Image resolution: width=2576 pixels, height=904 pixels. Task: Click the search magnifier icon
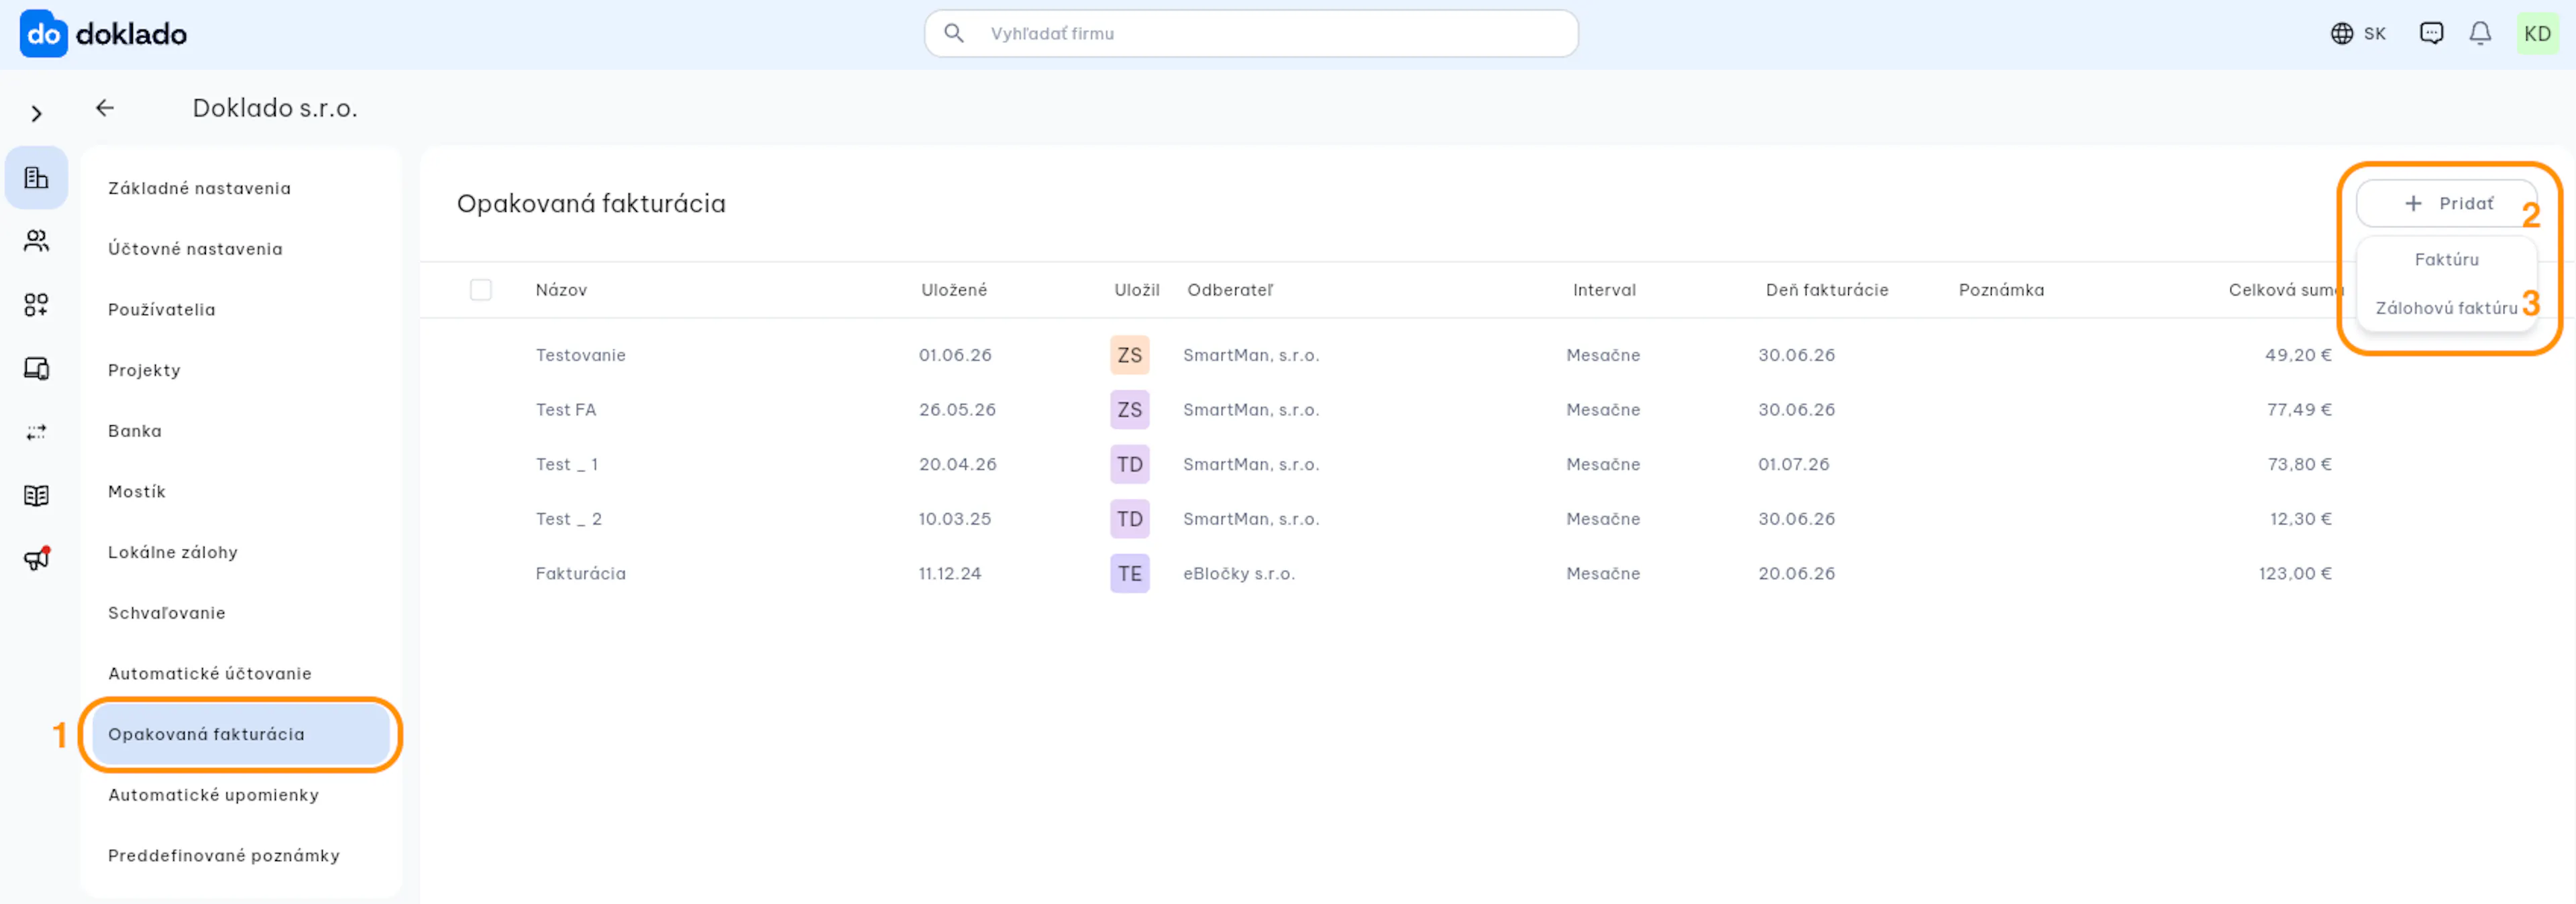pyautogui.click(x=954, y=33)
